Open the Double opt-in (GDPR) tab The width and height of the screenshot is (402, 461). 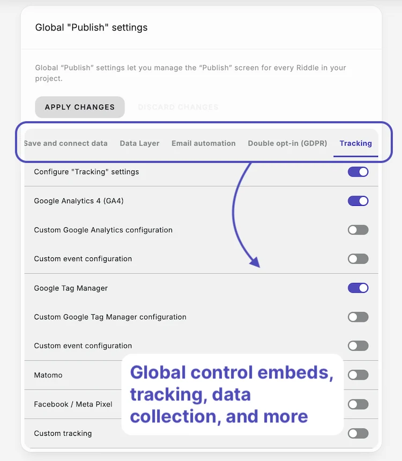click(x=287, y=143)
